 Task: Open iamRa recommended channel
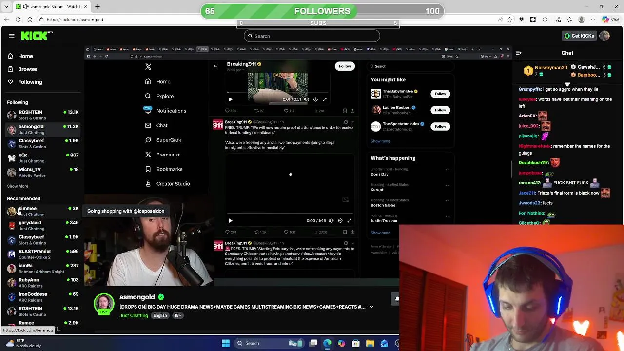point(43,268)
